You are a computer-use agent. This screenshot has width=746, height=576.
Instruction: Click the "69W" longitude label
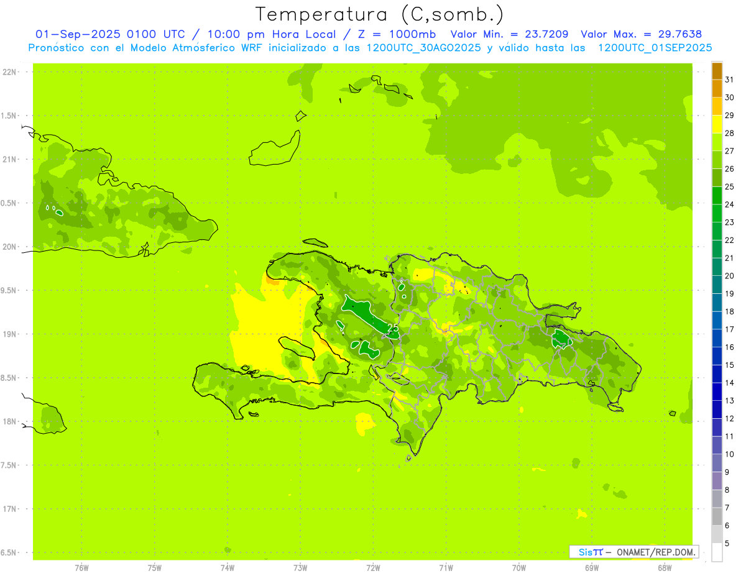point(591,567)
